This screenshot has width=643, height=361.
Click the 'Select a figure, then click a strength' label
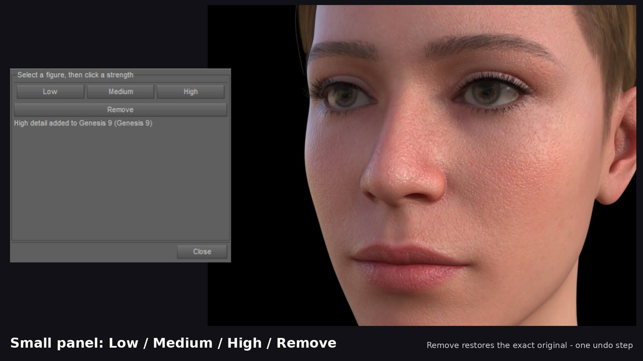75,75
